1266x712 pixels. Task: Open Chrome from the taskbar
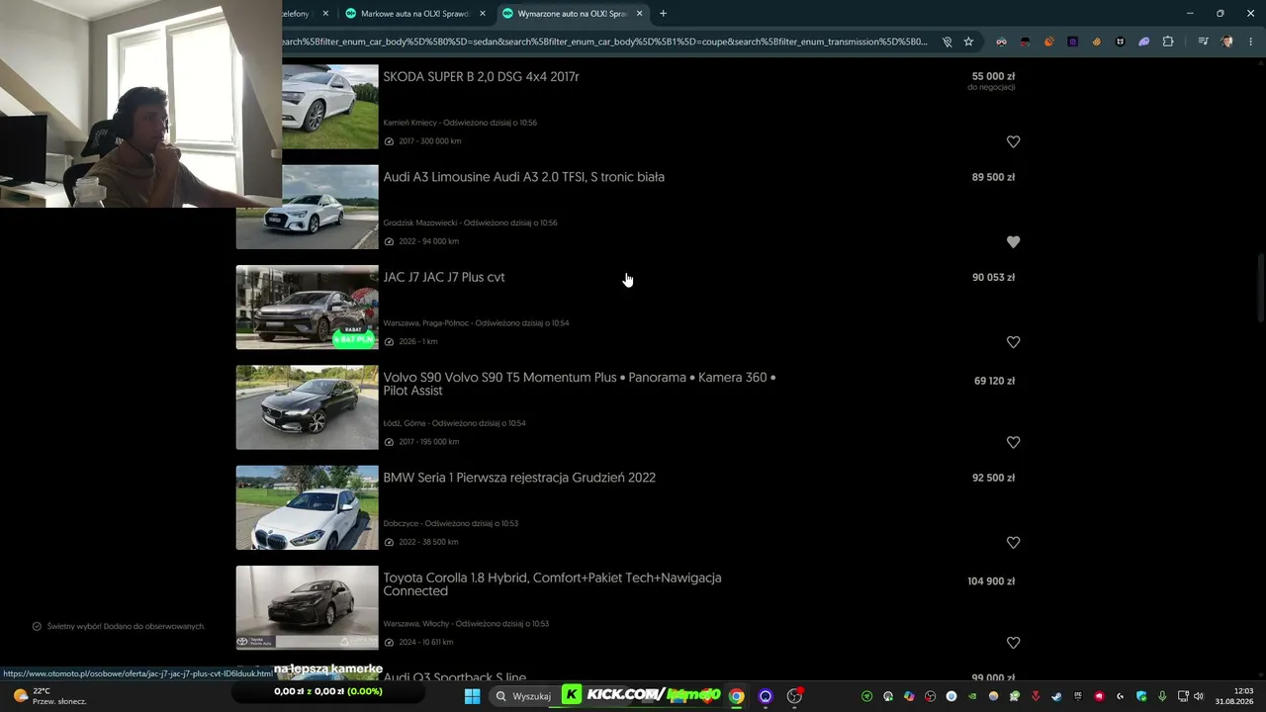(x=737, y=696)
